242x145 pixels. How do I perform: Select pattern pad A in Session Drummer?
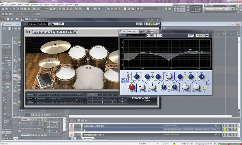pyautogui.click(x=92, y=95)
